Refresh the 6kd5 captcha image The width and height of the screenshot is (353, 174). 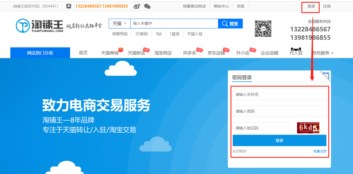pos(308,128)
